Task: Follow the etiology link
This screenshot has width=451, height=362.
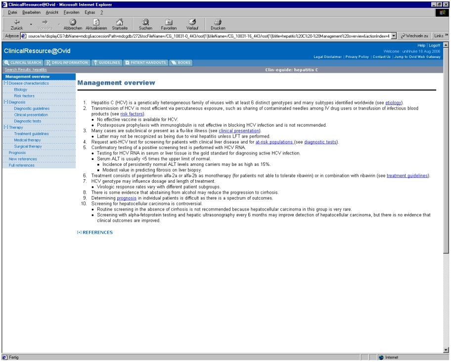Action: click(393, 103)
